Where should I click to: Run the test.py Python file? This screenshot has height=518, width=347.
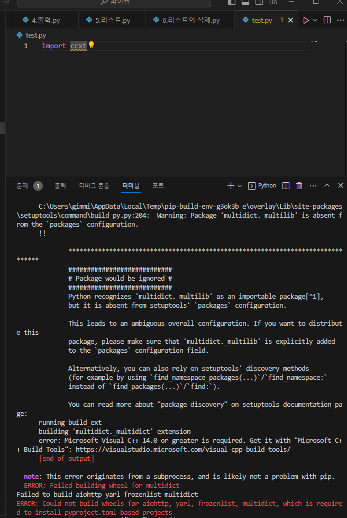pyautogui.click(x=306, y=20)
